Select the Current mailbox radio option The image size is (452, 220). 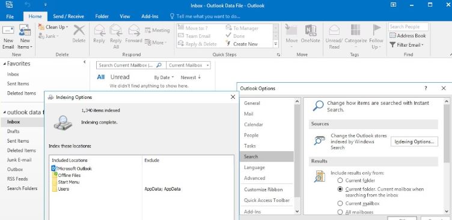click(340, 203)
